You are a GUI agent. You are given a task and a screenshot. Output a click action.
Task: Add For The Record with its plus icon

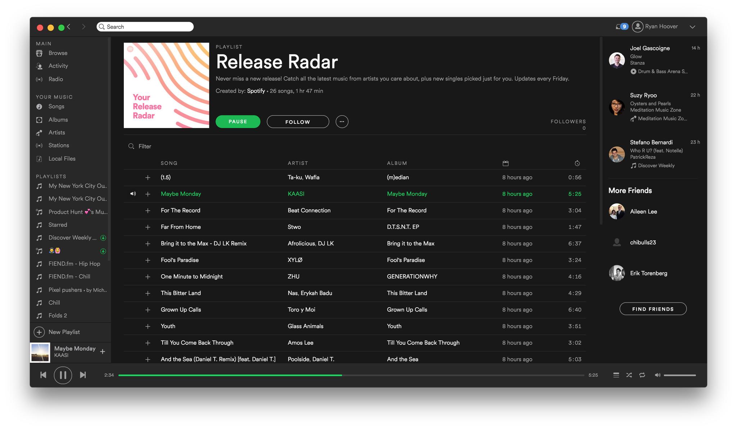click(x=148, y=211)
